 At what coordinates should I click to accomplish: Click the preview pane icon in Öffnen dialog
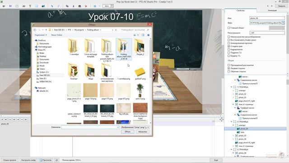point(143,35)
